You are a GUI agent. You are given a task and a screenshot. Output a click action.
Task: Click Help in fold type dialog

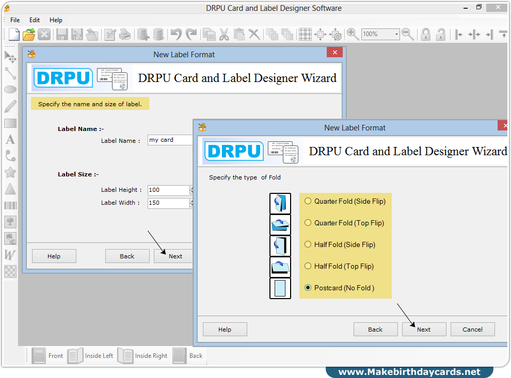pyautogui.click(x=225, y=330)
